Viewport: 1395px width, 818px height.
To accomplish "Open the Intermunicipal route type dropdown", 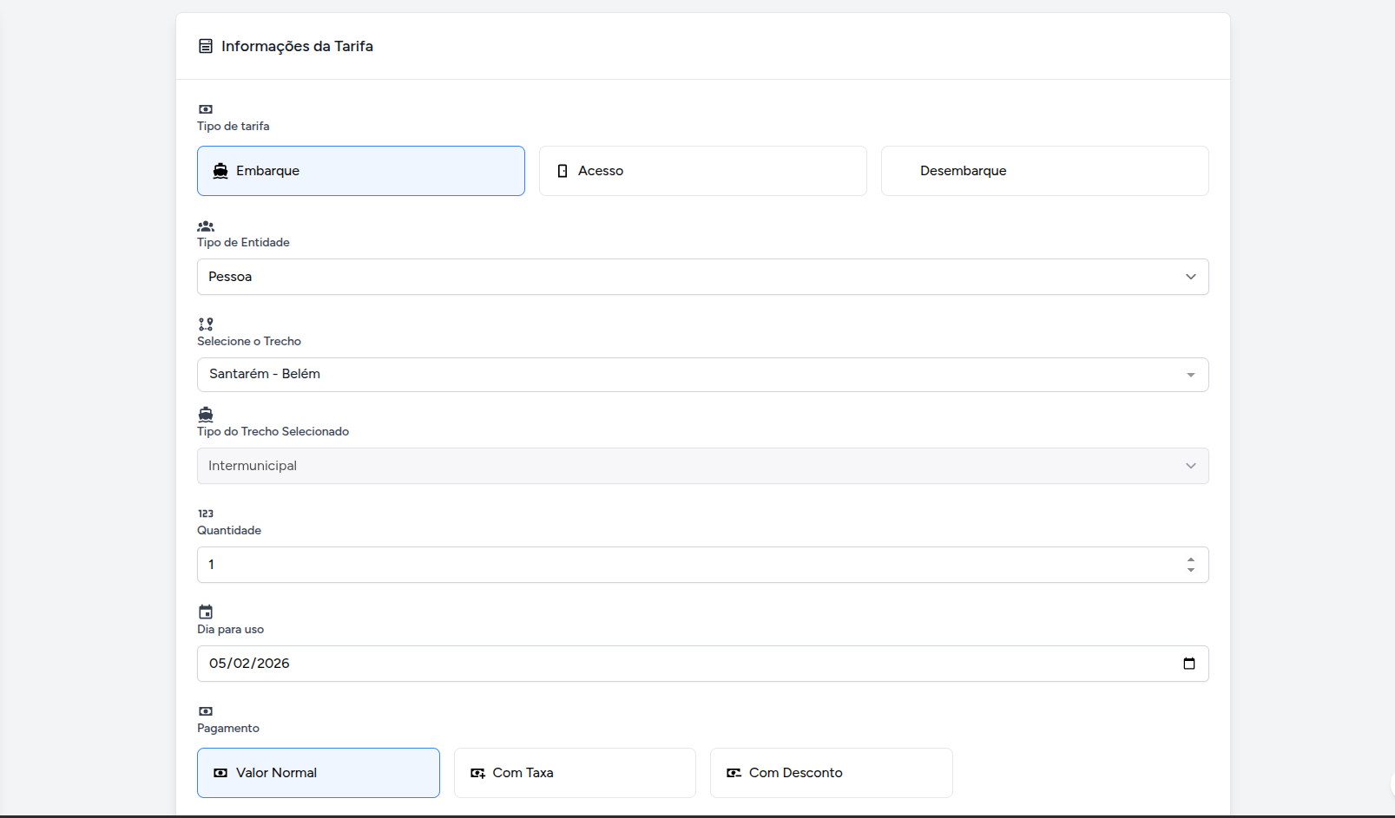I will point(702,466).
